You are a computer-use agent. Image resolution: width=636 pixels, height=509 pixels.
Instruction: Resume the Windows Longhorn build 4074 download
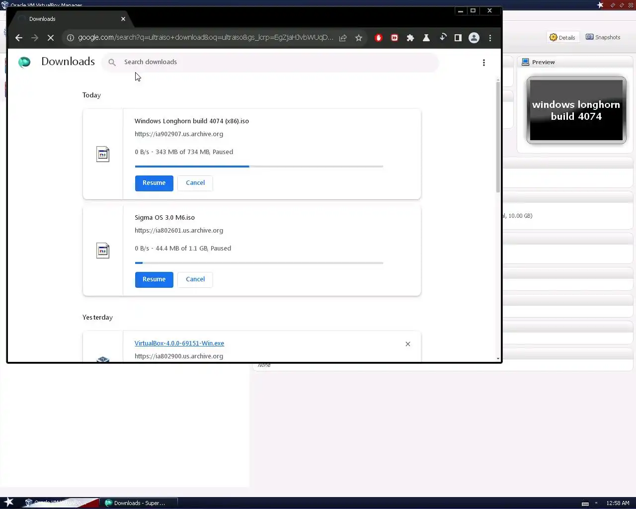pyautogui.click(x=154, y=183)
